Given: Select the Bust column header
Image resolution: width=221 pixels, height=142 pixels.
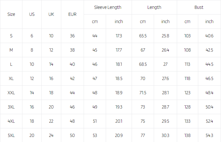Looking at the screenshot, I should coord(199,7).
